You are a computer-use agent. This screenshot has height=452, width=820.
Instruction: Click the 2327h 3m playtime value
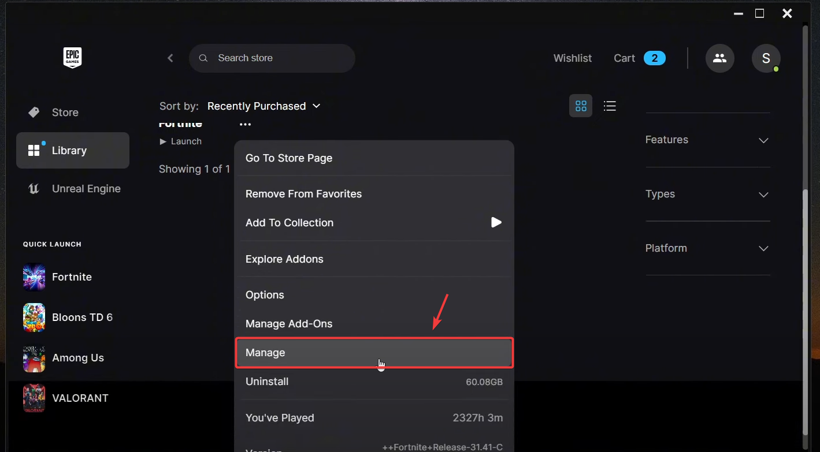pos(478,418)
